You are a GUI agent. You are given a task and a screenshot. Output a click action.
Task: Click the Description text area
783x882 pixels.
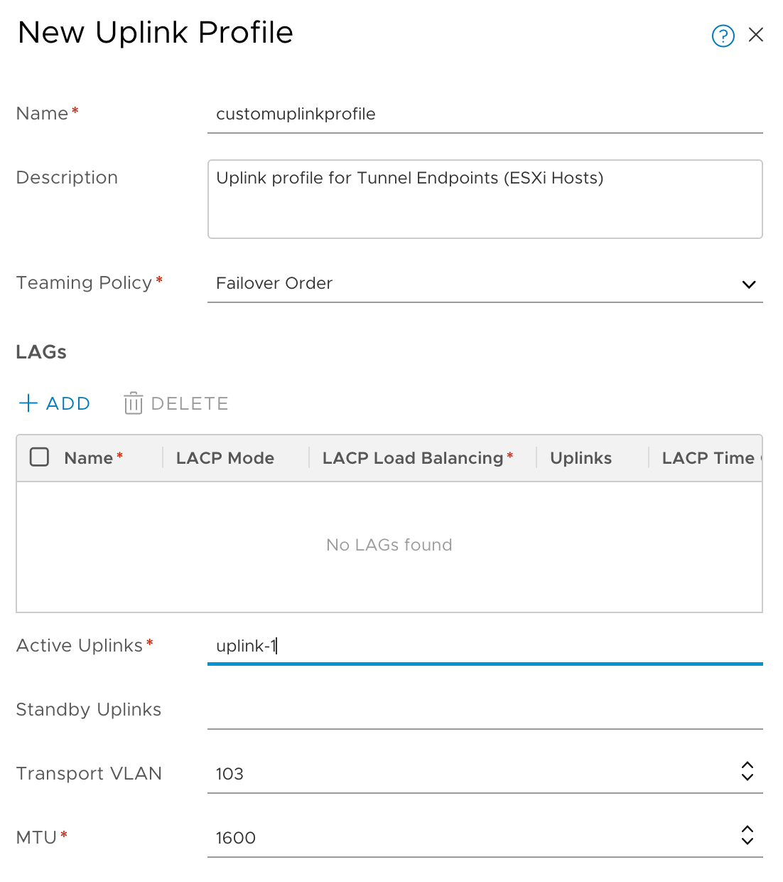[485, 199]
